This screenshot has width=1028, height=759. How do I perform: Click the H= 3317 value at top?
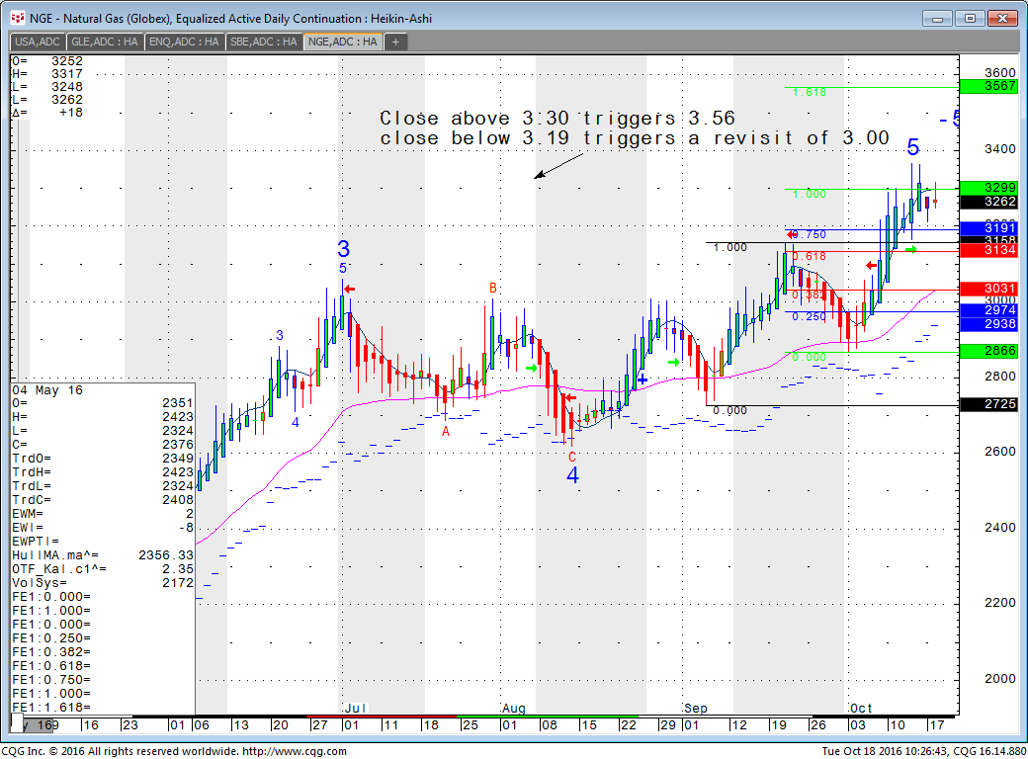point(67,74)
